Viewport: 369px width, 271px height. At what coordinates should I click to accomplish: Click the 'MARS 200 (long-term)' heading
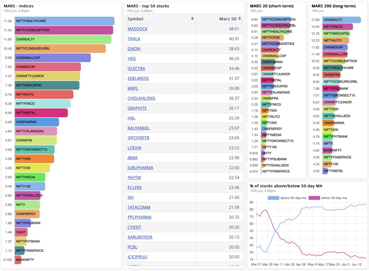(334, 6)
